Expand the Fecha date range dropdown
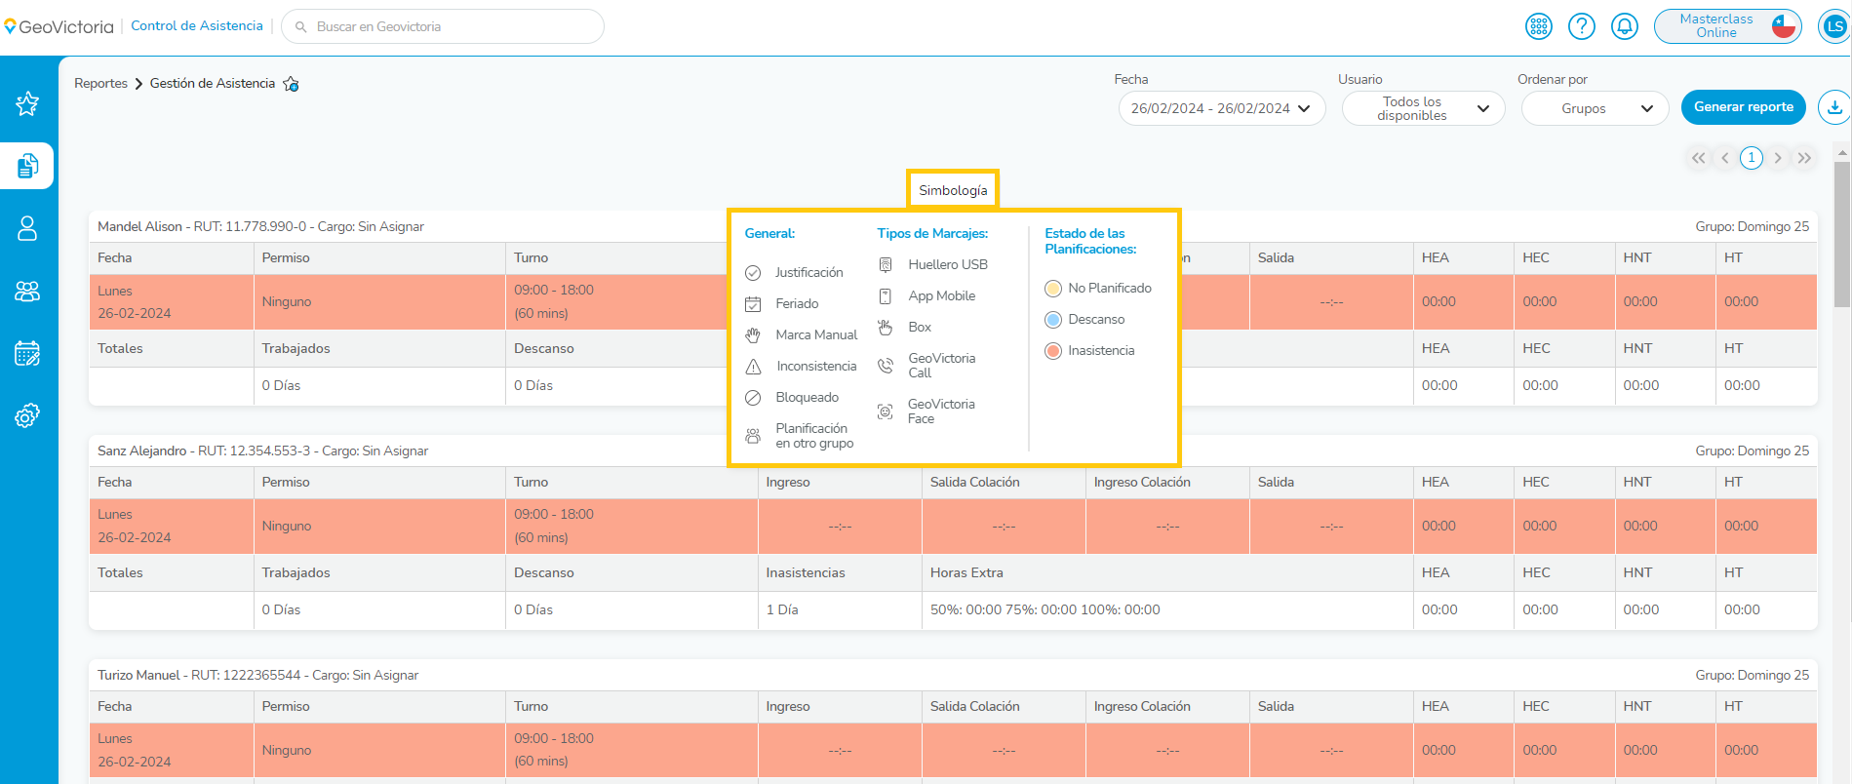Viewport: 1852px width, 784px height. 1221,108
